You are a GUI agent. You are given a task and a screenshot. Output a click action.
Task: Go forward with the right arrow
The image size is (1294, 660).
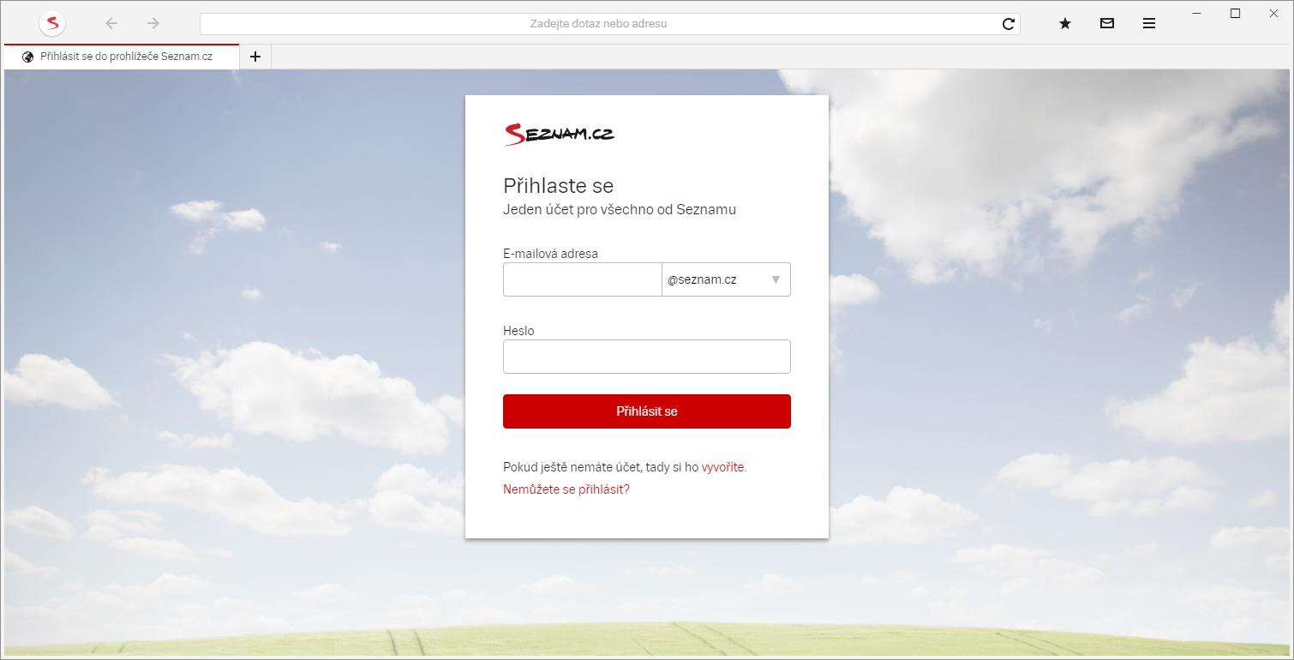(153, 23)
